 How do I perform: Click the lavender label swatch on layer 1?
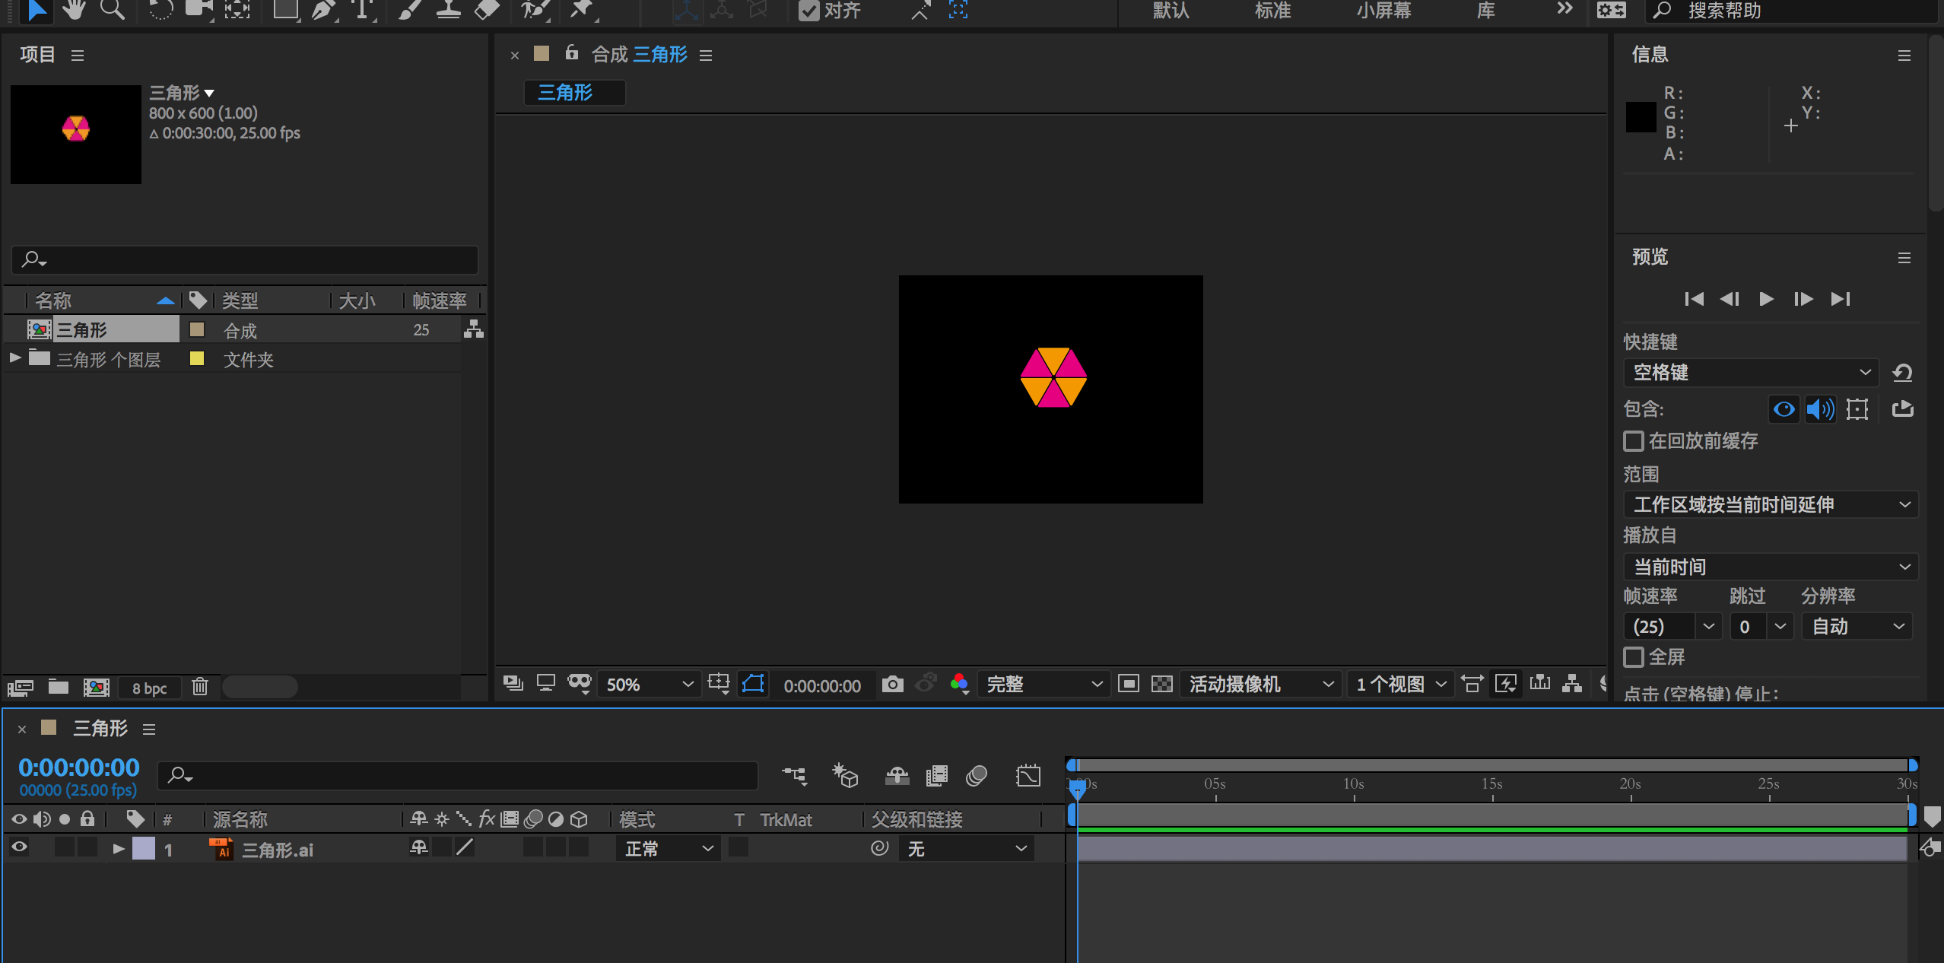(144, 848)
